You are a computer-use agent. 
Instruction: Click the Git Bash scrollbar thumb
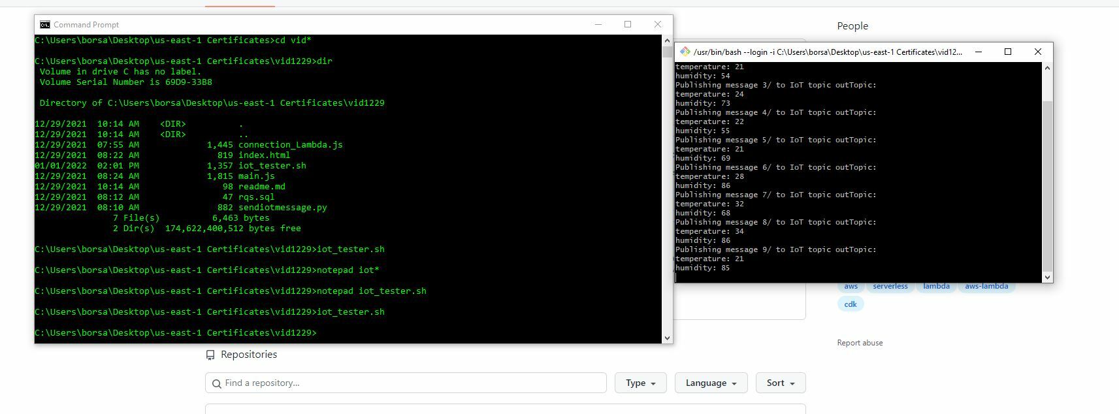click(x=1048, y=185)
